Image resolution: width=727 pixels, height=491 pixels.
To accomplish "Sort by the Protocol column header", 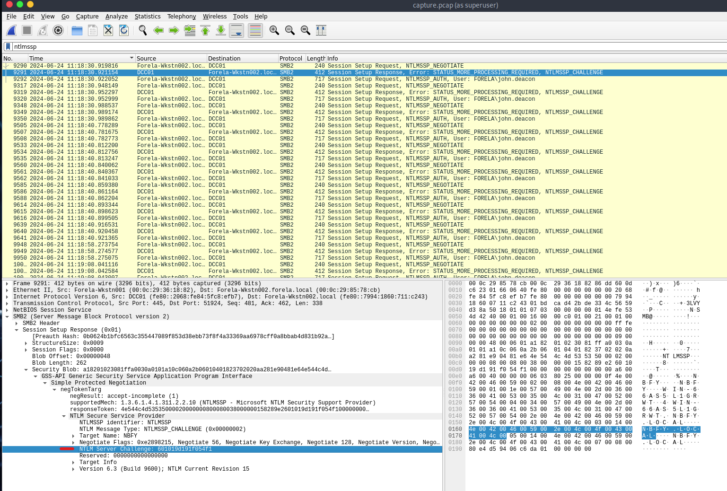I will click(x=291, y=58).
